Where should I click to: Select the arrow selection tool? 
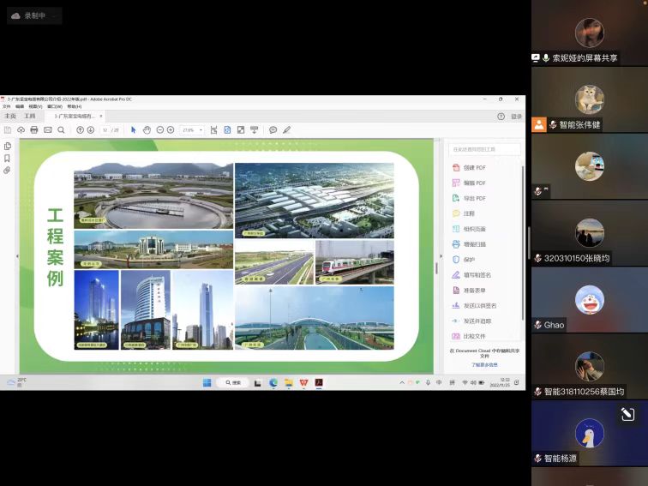pos(133,129)
